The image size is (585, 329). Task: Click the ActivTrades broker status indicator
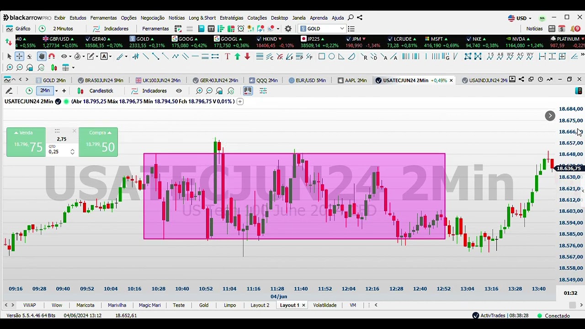500,315
